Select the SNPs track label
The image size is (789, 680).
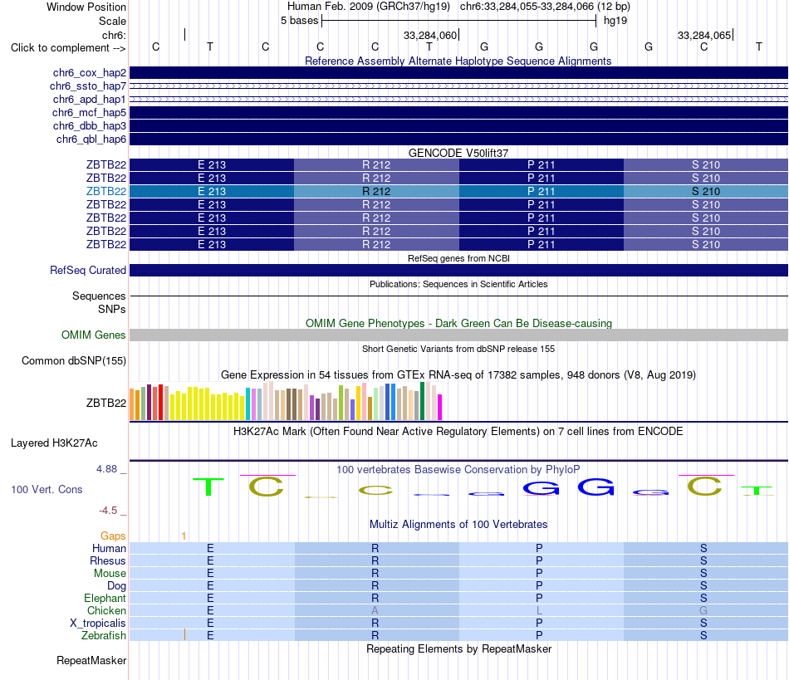click(112, 309)
